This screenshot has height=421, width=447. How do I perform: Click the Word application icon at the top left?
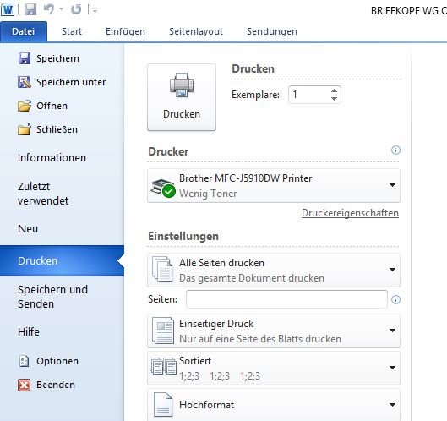tap(8, 9)
